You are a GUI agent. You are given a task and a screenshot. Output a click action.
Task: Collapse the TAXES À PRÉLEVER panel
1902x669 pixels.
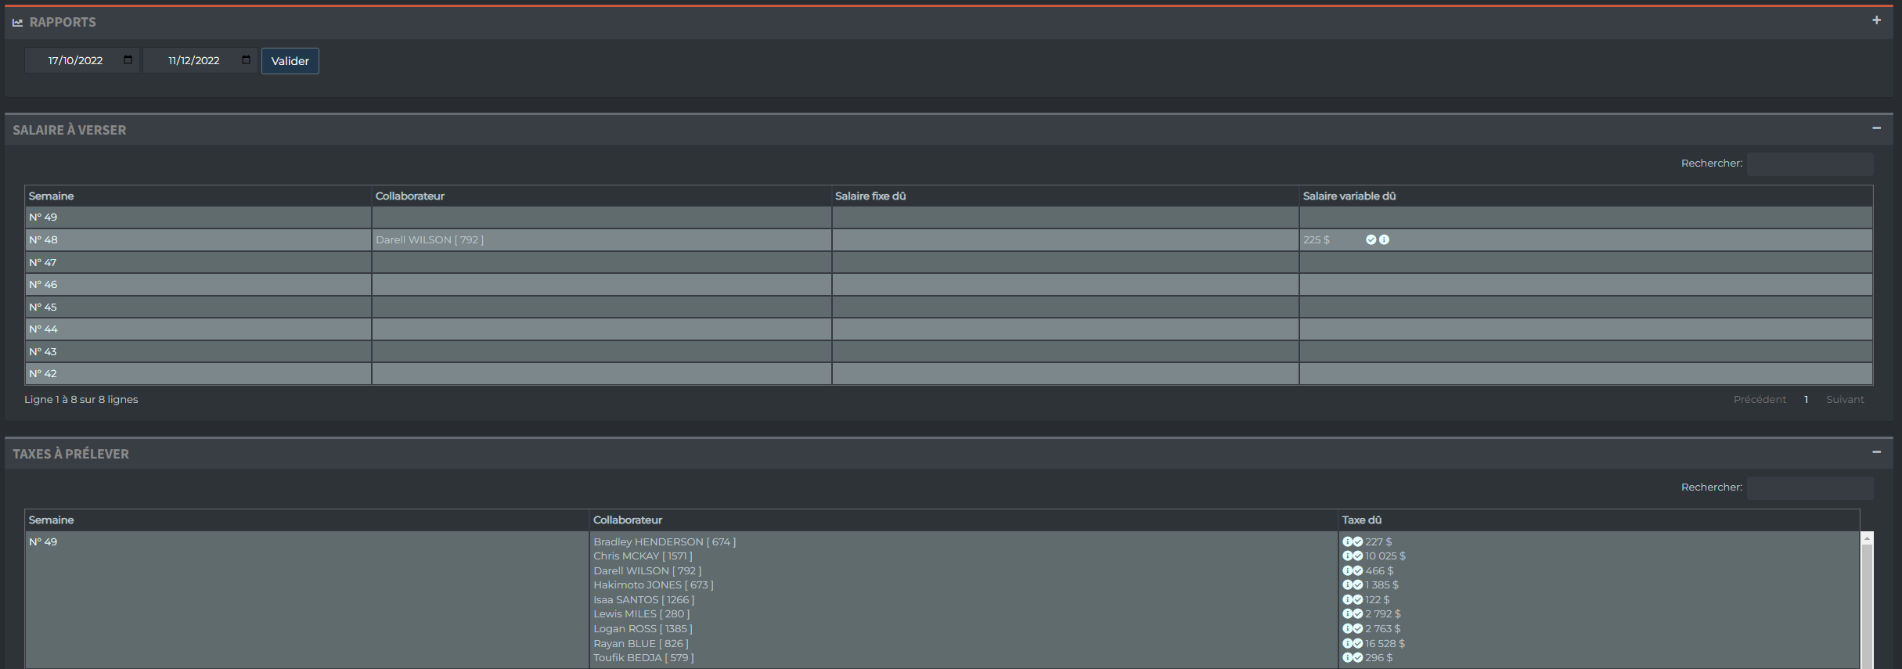point(1876,452)
